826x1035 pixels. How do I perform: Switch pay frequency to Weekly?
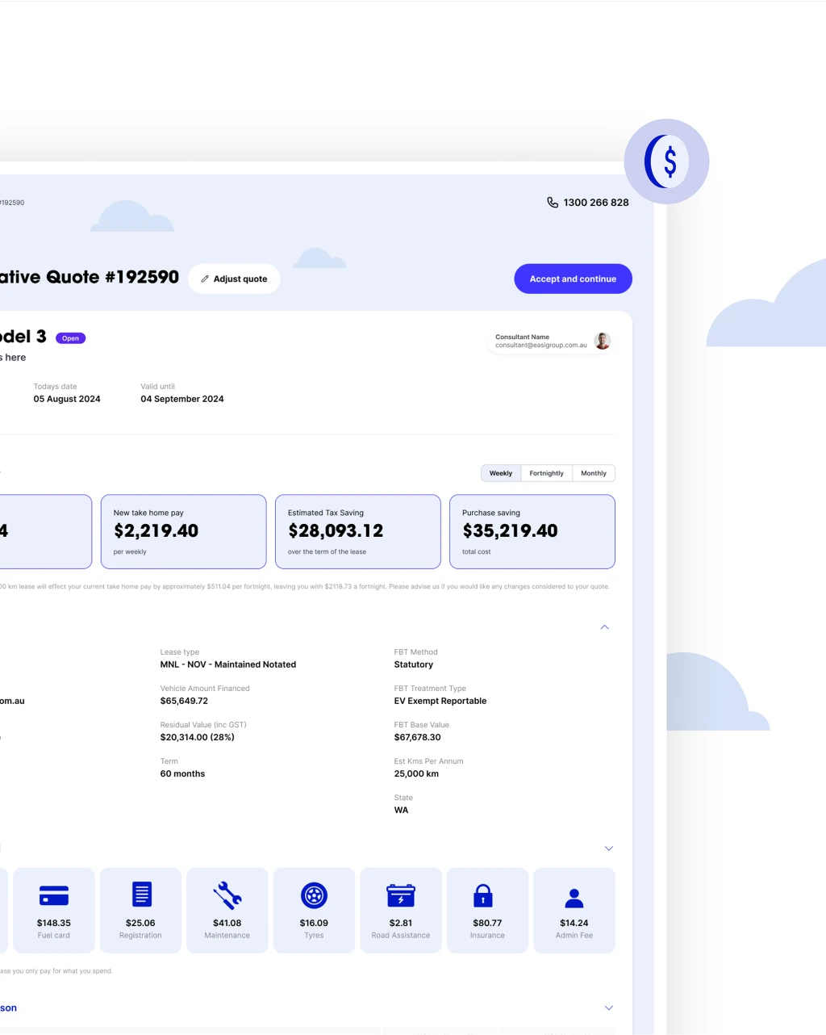[x=501, y=473]
